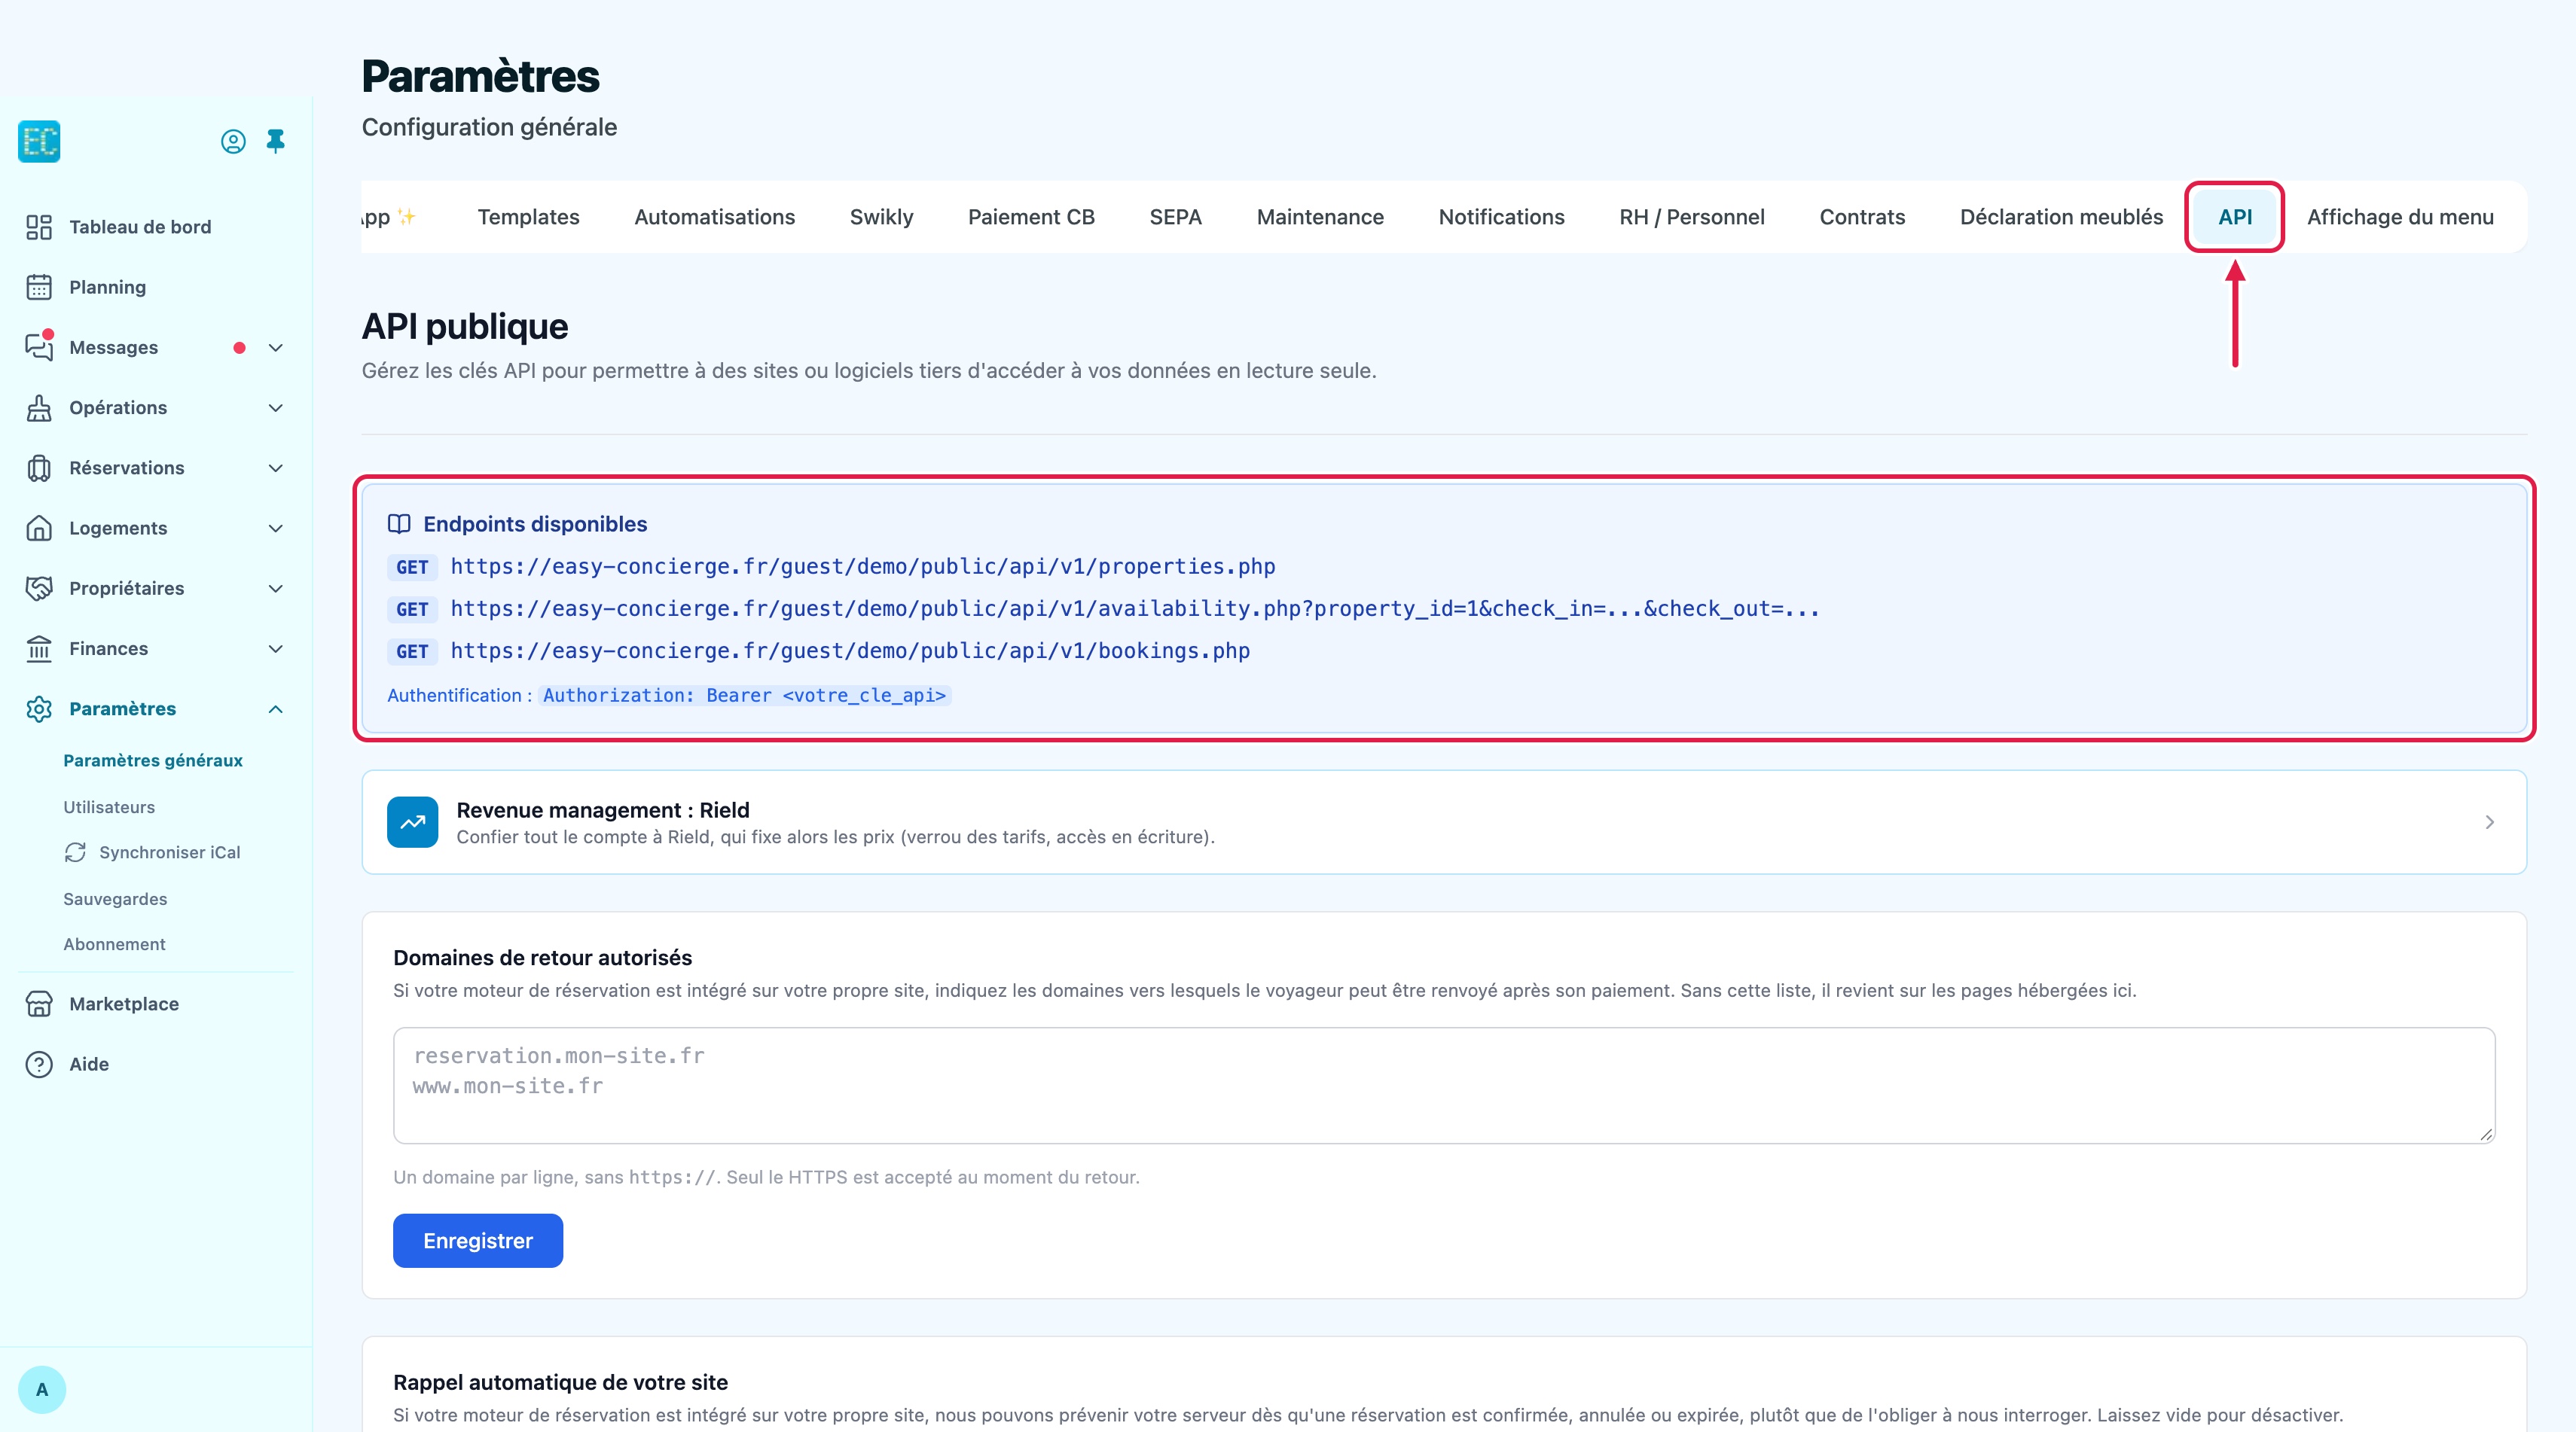This screenshot has height=1432, width=2576.
Task: Click the bookings.php endpoint URL
Action: coord(850,650)
